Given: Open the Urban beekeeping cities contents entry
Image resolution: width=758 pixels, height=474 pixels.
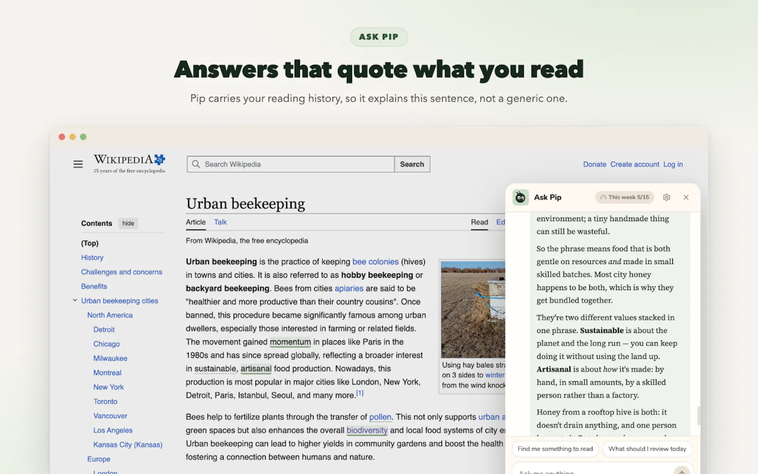Looking at the screenshot, I should point(119,301).
